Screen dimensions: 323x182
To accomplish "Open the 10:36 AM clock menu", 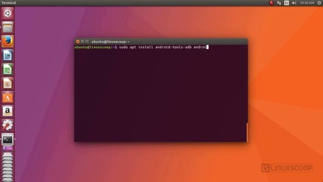I will [307, 3].
